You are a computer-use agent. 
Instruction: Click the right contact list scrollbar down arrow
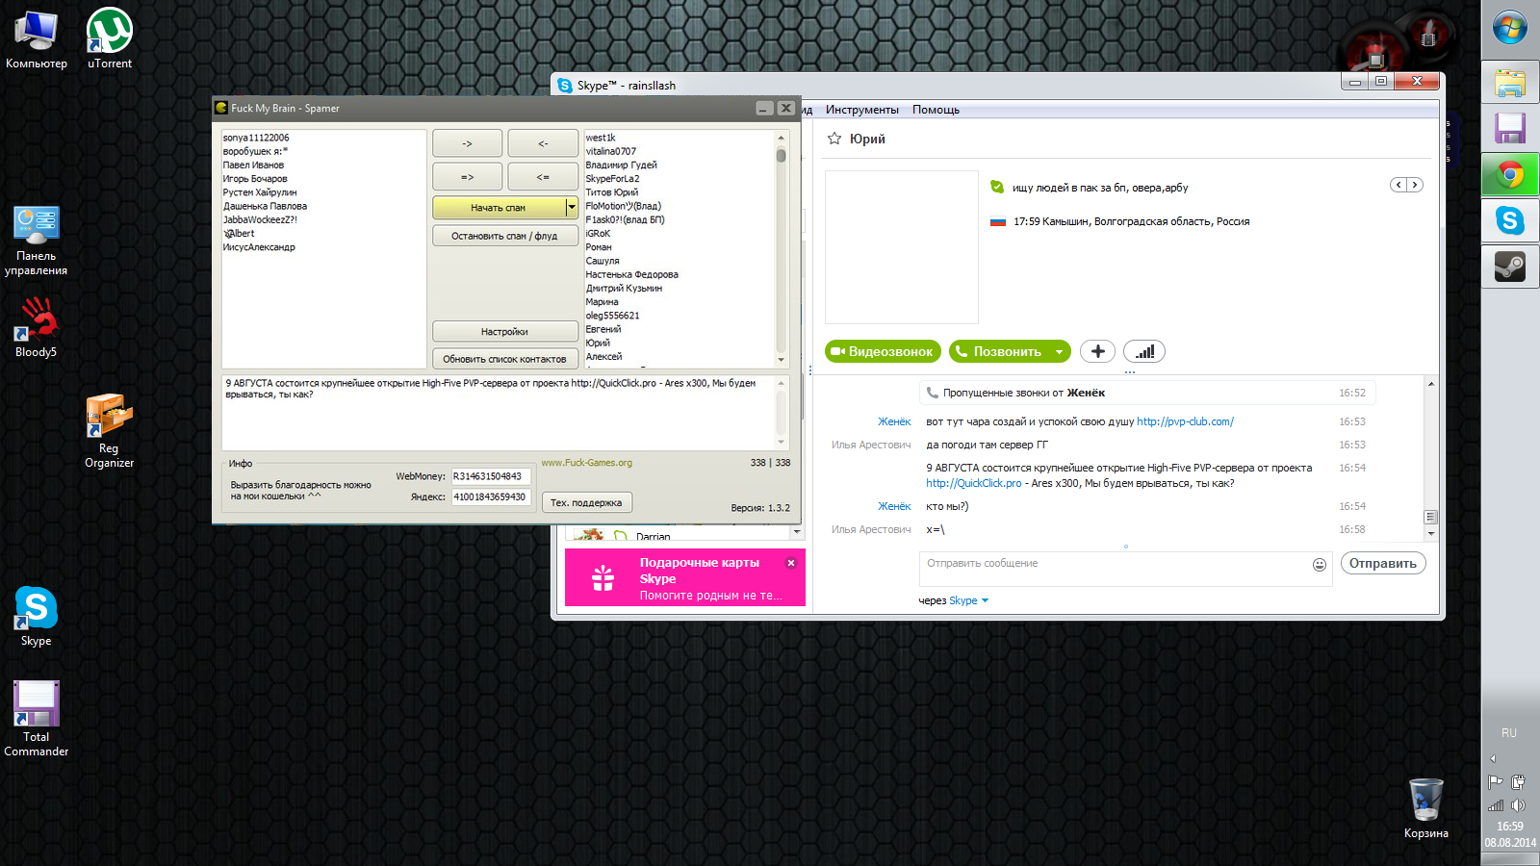pyautogui.click(x=781, y=360)
